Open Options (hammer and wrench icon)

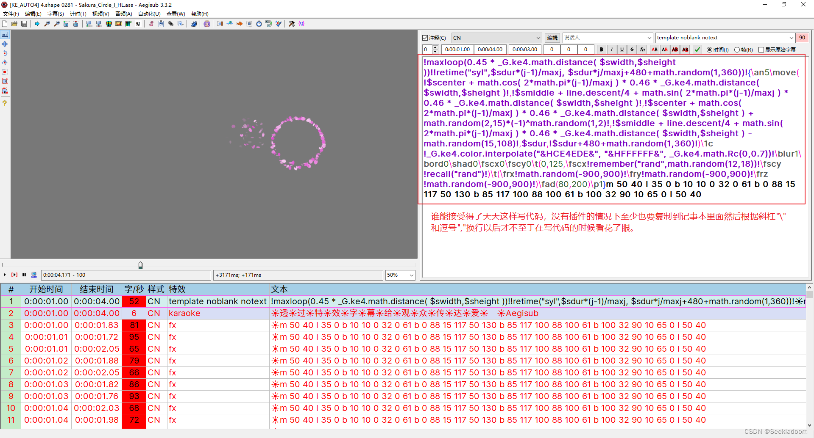[292, 24]
